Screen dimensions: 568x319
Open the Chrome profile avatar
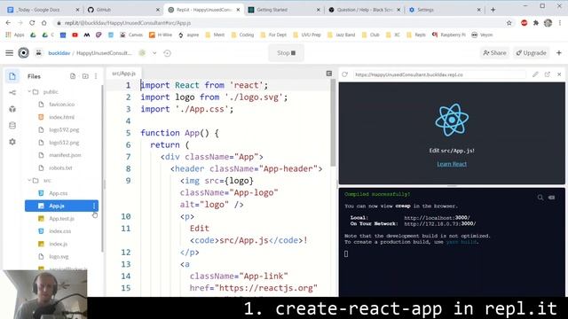tap(548, 23)
